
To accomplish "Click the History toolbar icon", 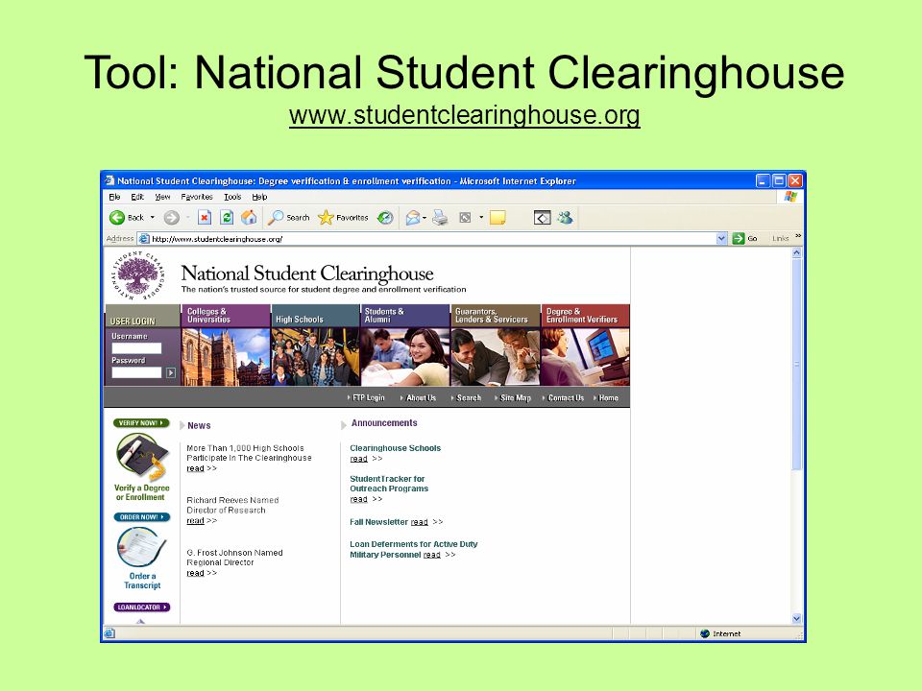I will (x=385, y=218).
